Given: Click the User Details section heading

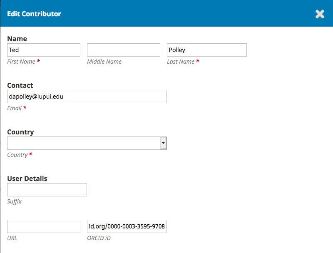Looking at the screenshot, I should 27,179.
